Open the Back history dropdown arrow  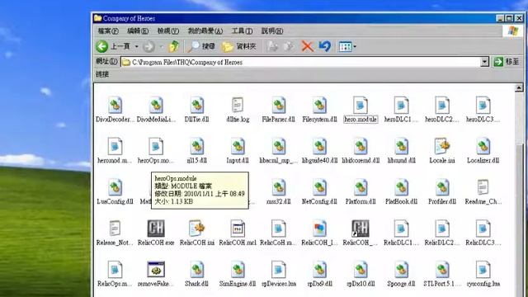click(x=136, y=46)
